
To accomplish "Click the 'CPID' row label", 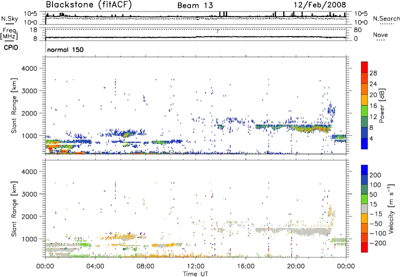I will point(11,47).
